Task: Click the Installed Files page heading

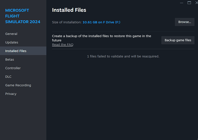Action: [x=69, y=10]
